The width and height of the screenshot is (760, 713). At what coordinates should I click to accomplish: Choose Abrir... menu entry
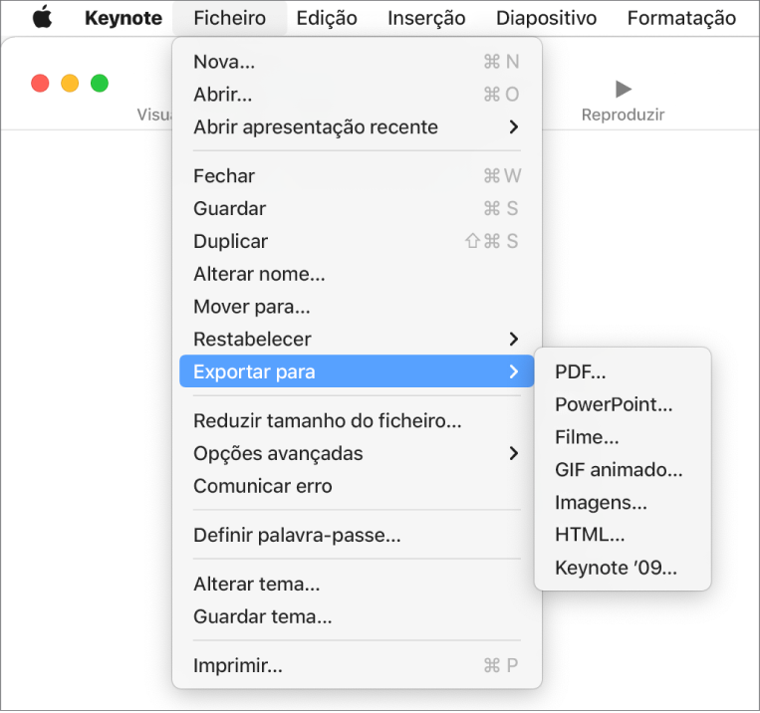pyautogui.click(x=357, y=95)
